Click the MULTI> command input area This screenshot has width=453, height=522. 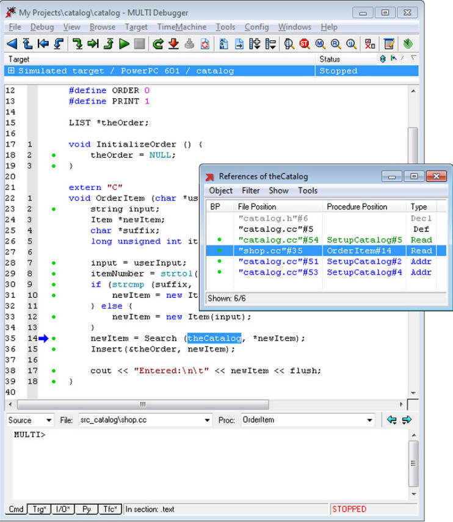(211, 464)
